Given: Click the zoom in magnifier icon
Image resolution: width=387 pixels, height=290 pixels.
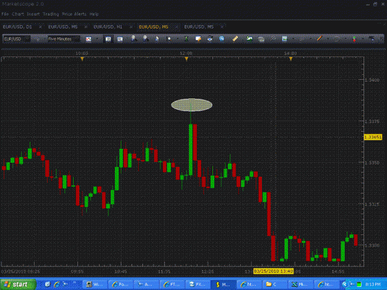Looking at the screenshot, I should point(134,38).
